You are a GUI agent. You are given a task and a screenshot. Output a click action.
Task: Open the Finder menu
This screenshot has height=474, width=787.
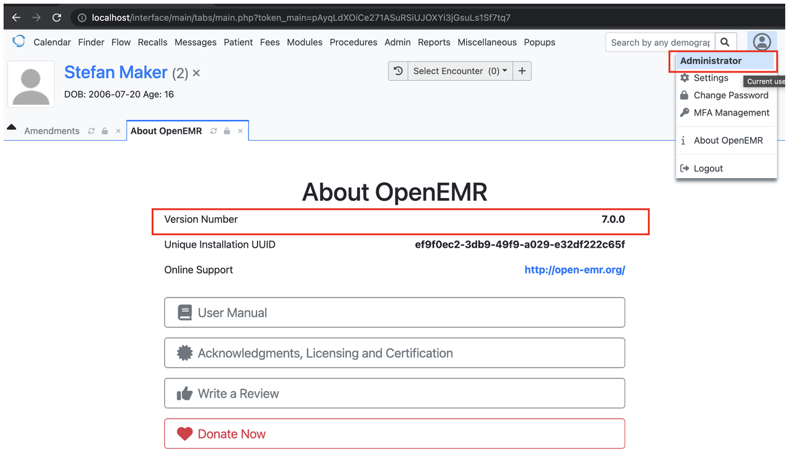click(91, 42)
